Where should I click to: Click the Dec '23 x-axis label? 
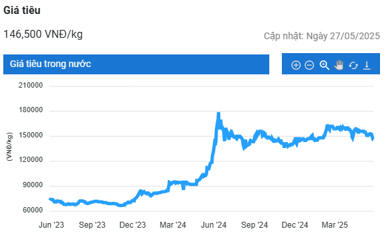pos(133,225)
